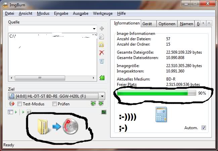Click the green up arrow tray icon
Image resolution: width=218 pixels, height=151 pixels.
[x=93, y=103]
